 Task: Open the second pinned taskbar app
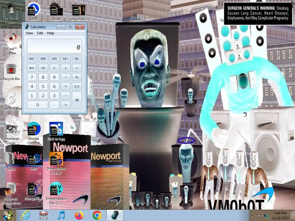point(44,215)
